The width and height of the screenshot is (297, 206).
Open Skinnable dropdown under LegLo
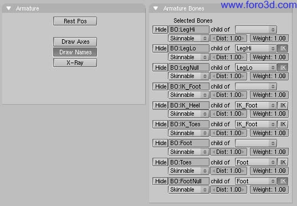tap(188, 57)
